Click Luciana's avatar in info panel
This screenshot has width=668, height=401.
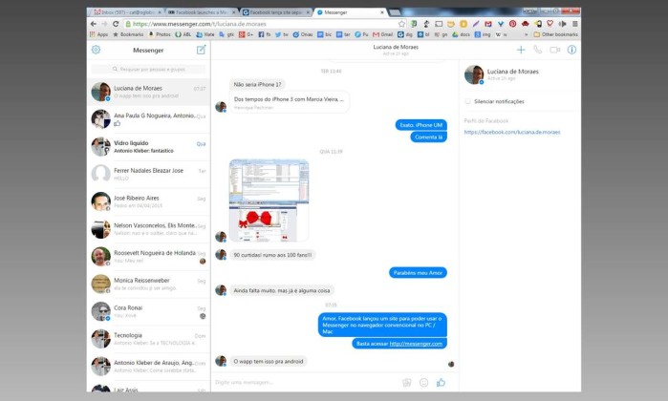(x=474, y=74)
